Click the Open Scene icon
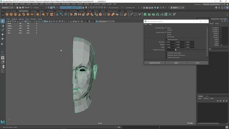Viewport: 229px width, 129px height. pyautogui.click(x=20, y=8)
